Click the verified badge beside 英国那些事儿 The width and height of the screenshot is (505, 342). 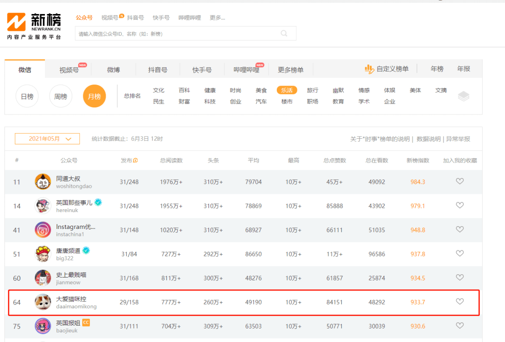98,202
